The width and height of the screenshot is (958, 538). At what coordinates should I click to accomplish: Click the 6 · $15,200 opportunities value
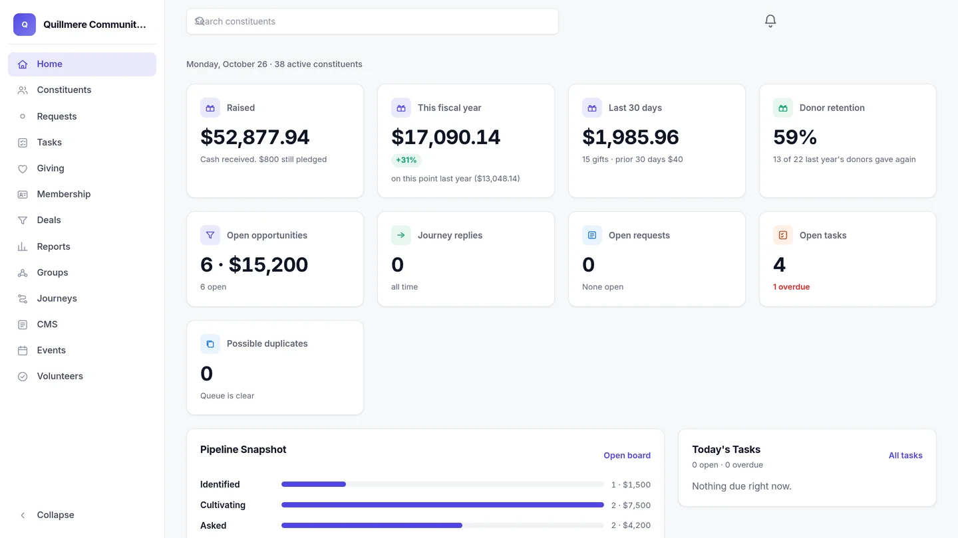tap(254, 264)
